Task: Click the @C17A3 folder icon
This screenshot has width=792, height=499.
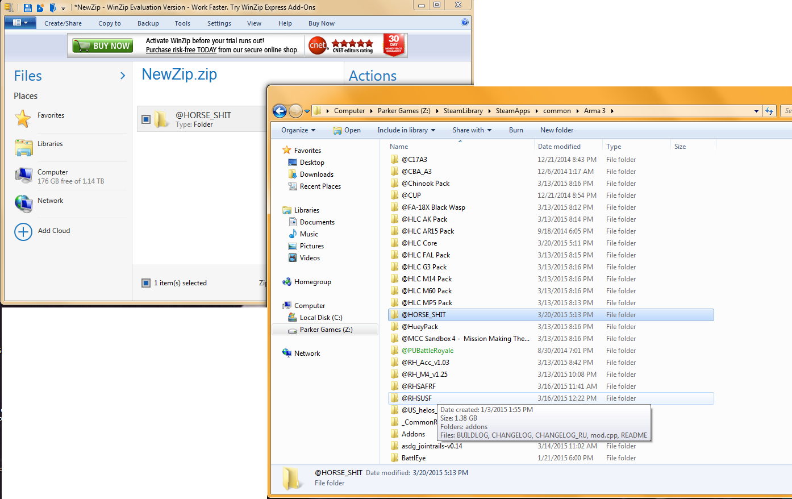Action: [x=395, y=160]
